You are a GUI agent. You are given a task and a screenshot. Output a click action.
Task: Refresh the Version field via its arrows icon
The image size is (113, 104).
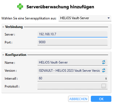click(104, 71)
